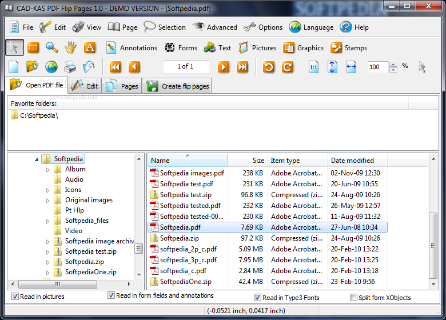Open the View menu
This screenshot has height=320, width=446.
tap(86, 27)
